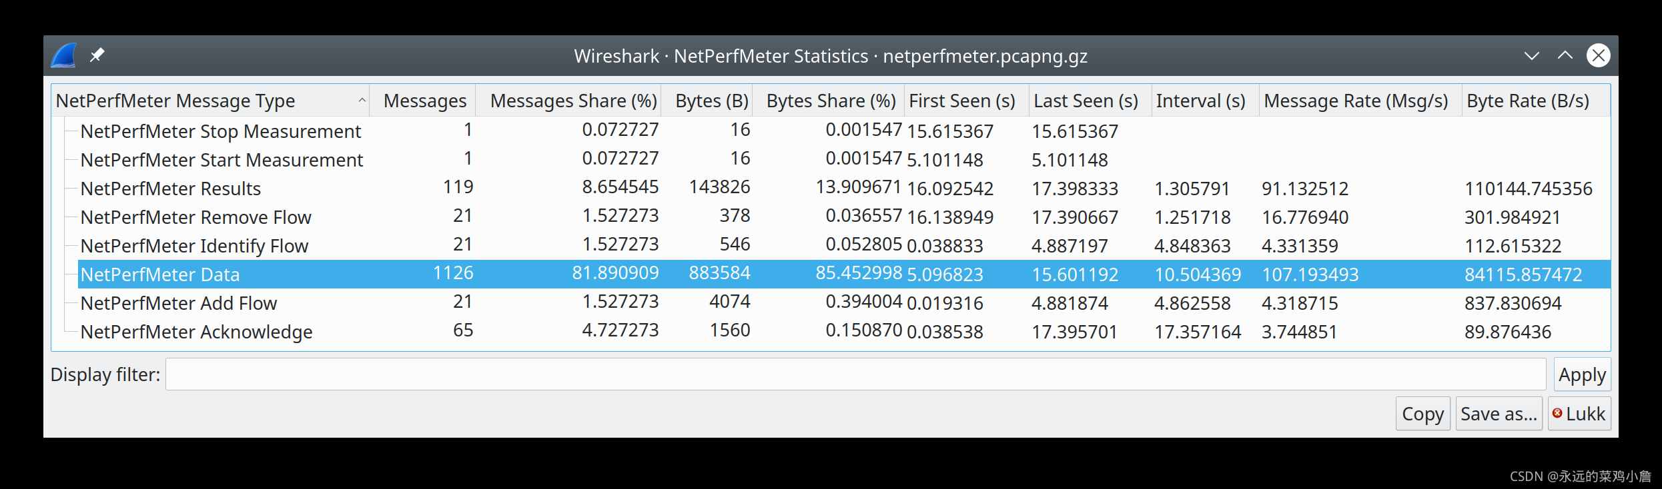Click the 0.038833 first seen value

coord(945,246)
